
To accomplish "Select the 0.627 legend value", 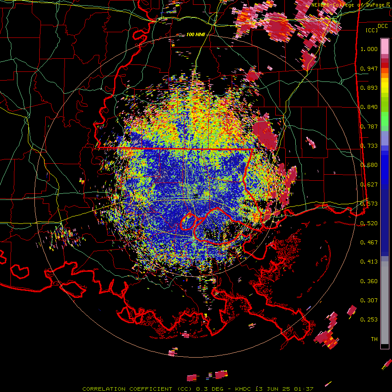I will point(369,185).
